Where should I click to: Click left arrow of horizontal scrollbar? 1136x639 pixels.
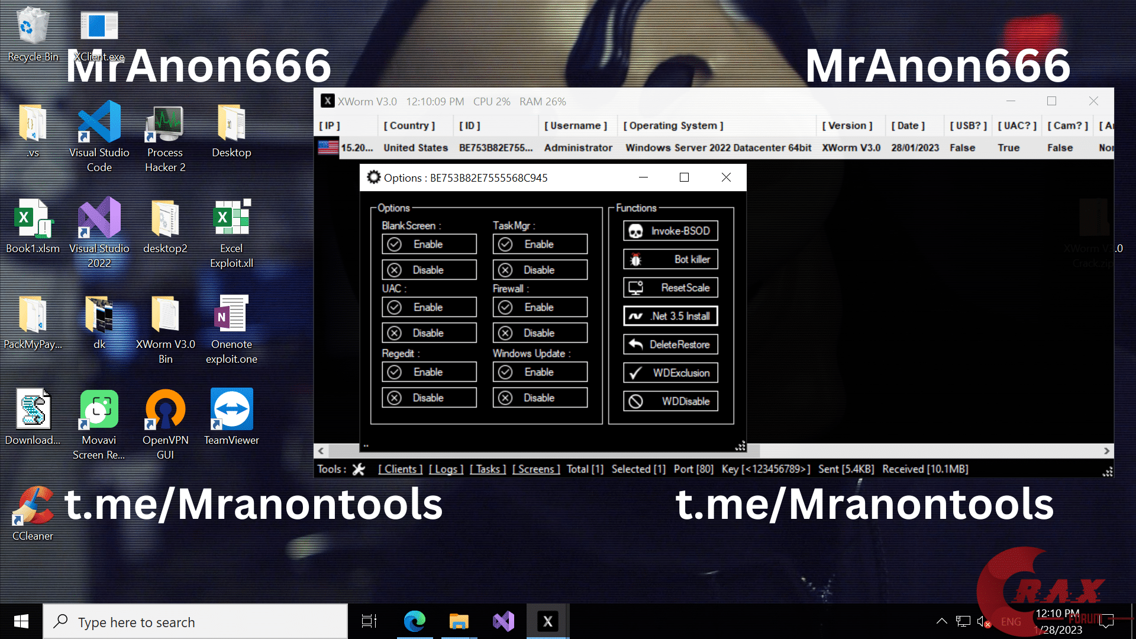(x=321, y=451)
